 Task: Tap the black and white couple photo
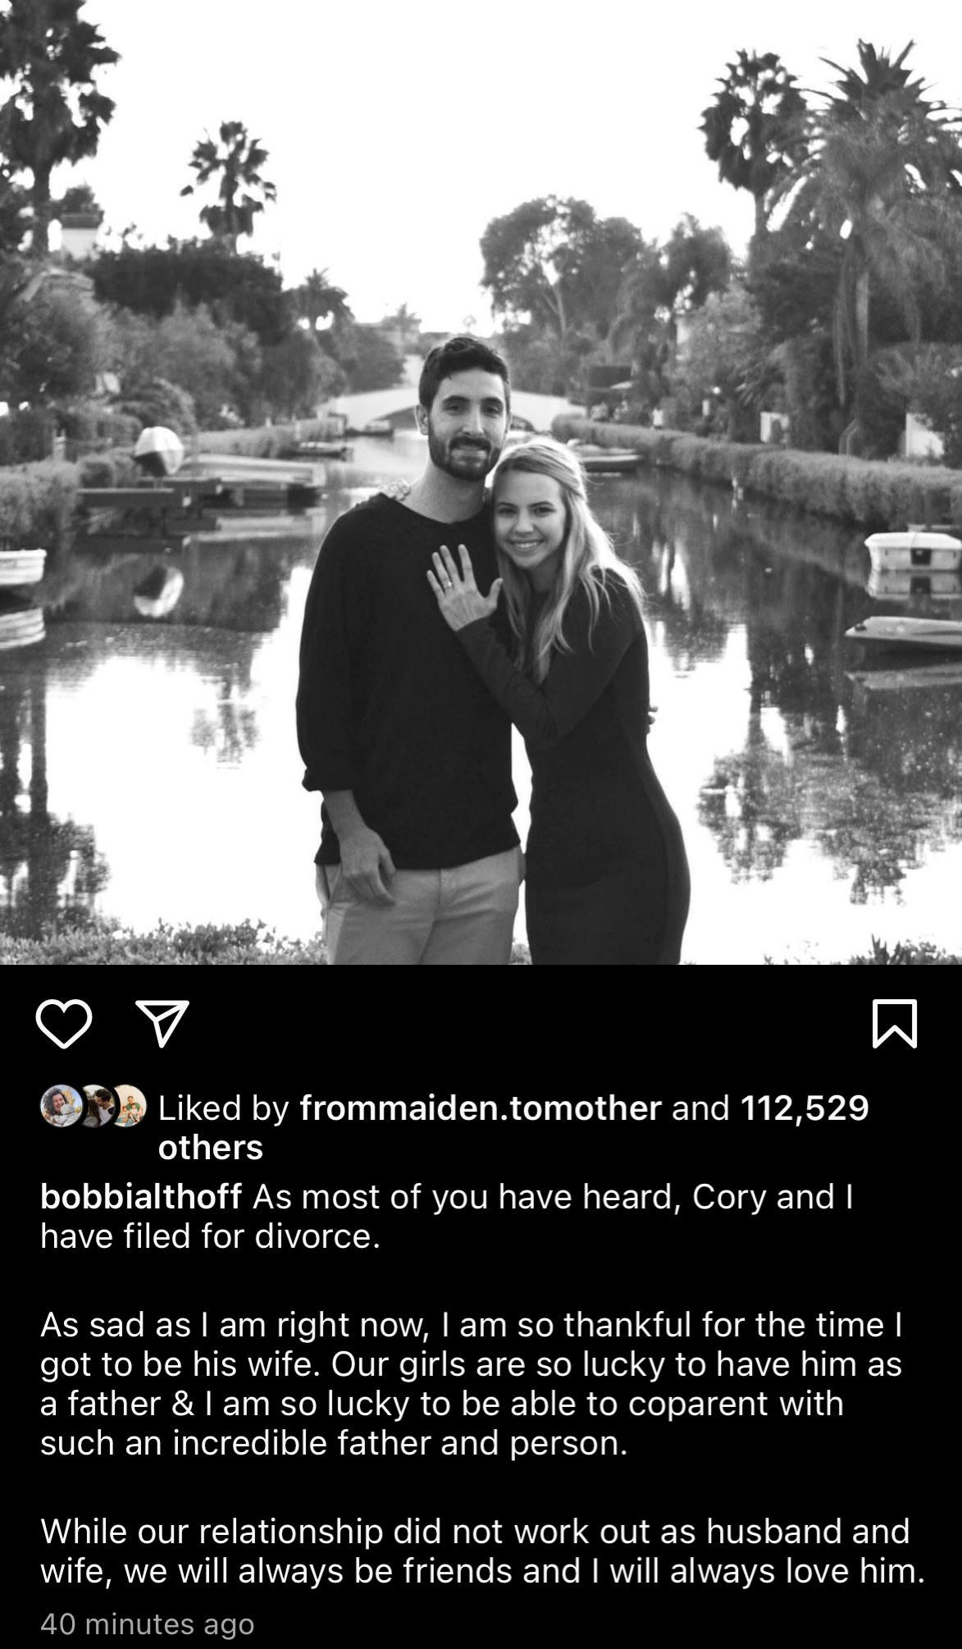point(481,482)
